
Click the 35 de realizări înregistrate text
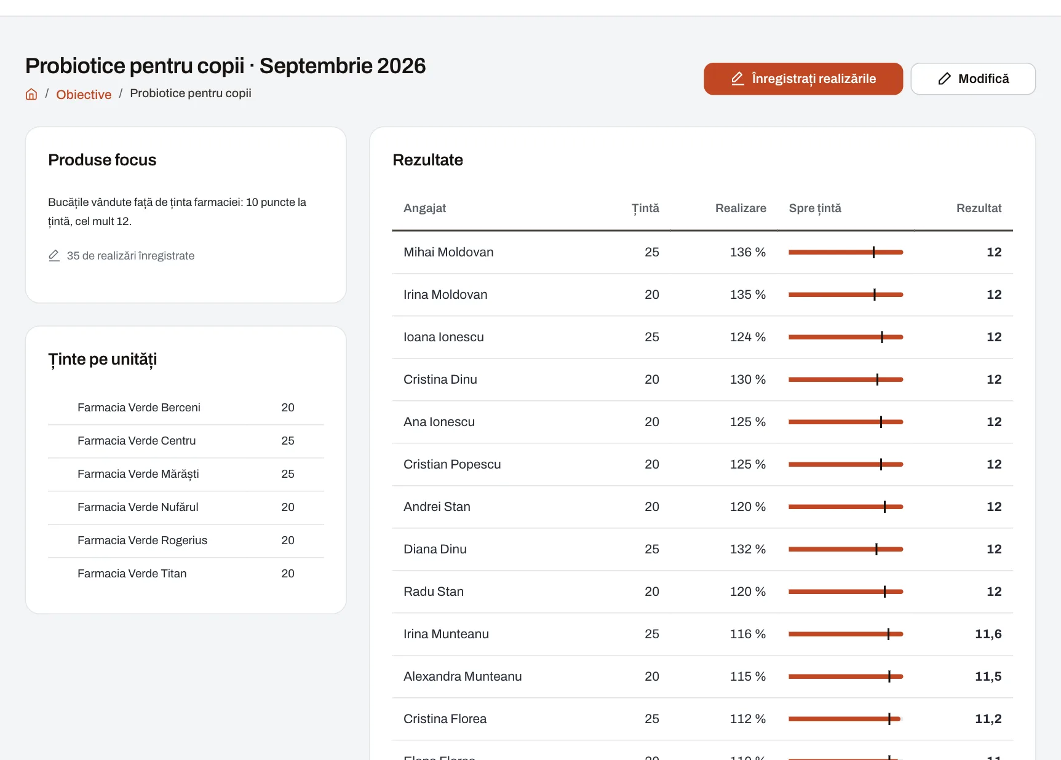(130, 256)
